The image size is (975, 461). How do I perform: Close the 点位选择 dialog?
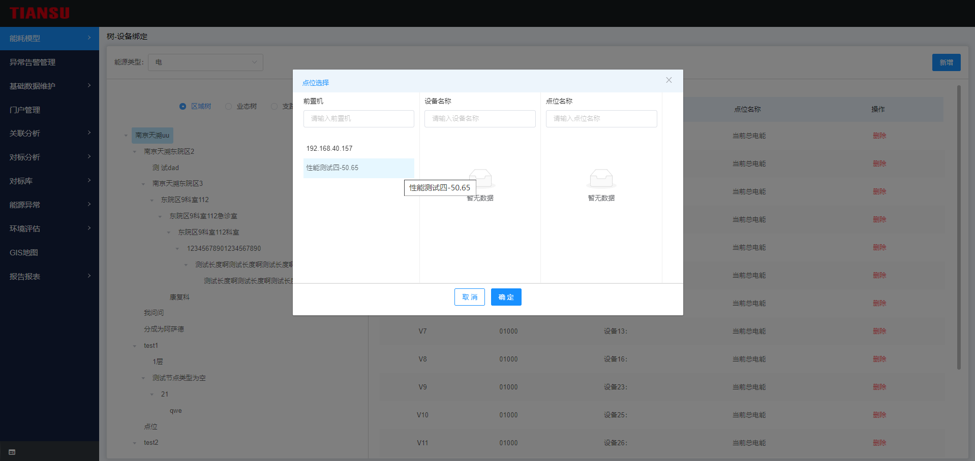tap(669, 80)
